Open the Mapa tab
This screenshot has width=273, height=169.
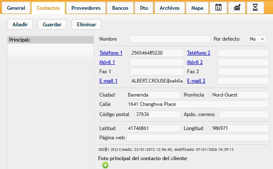tap(197, 8)
